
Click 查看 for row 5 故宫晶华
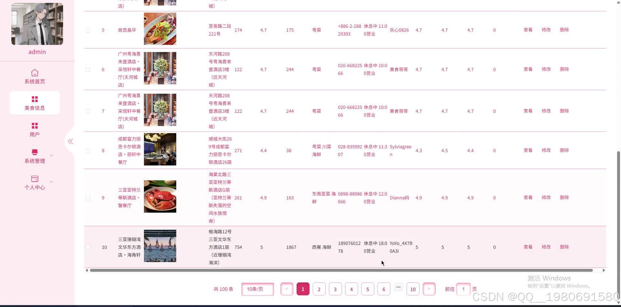pos(528,30)
